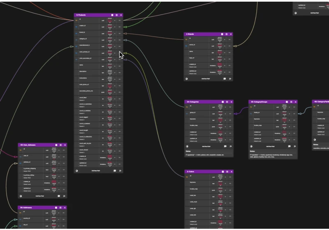Open the bool type selector of User_Adresses is_primary_shipping
The width and height of the screenshot is (329, 230).
(x=47, y=170)
